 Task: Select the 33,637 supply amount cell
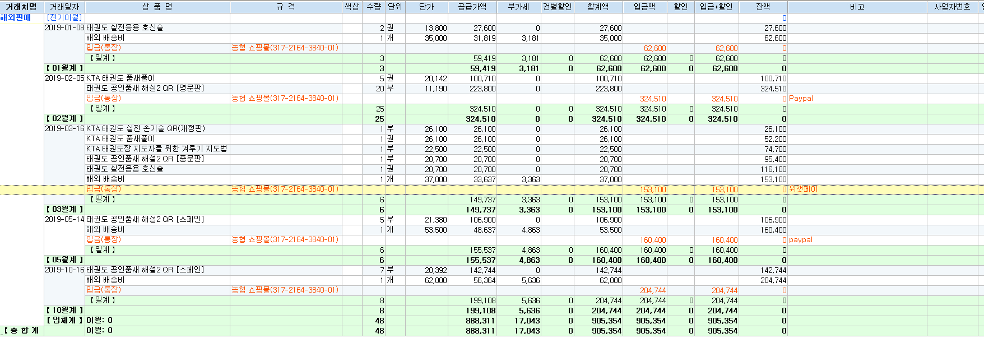click(472, 179)
